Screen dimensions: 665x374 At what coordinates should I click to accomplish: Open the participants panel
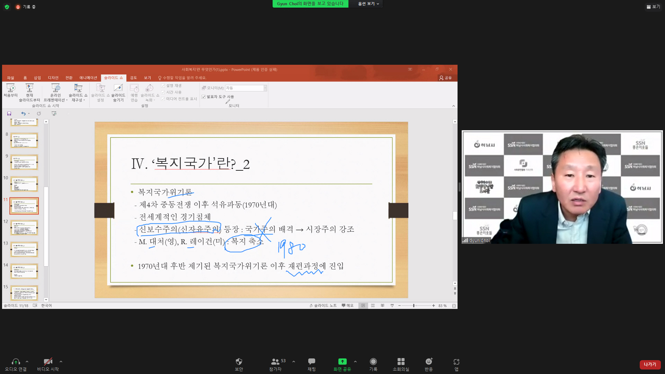pos(275,362)
